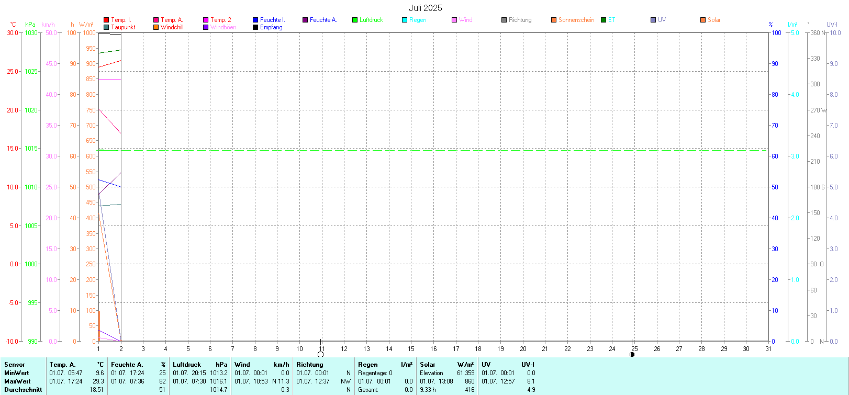The image size is (849, 395).
Task: Click the wind direction max value NW
Action: [345, 381]
